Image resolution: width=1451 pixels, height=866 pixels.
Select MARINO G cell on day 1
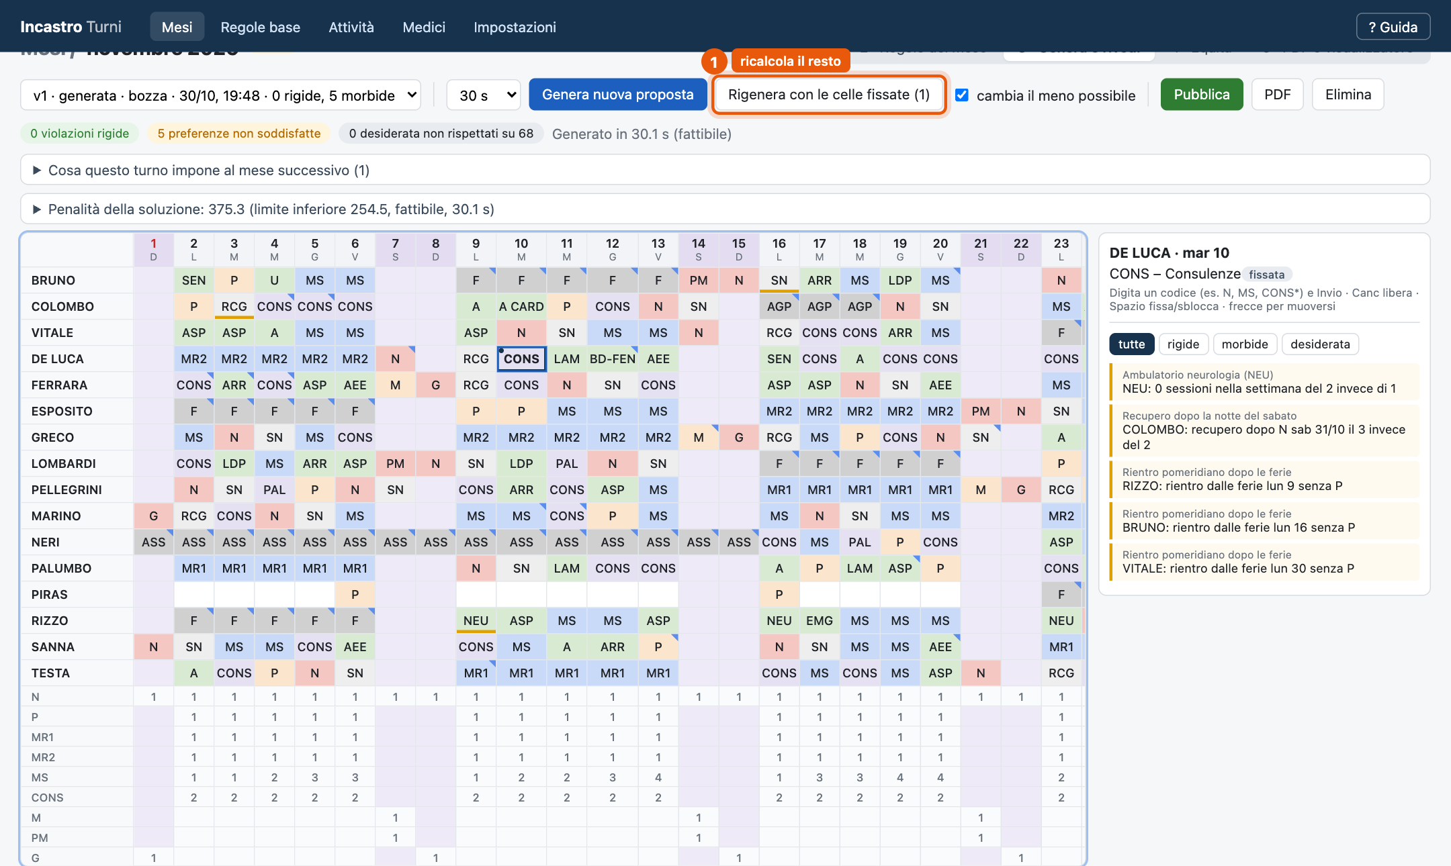[x=153, y=516]
